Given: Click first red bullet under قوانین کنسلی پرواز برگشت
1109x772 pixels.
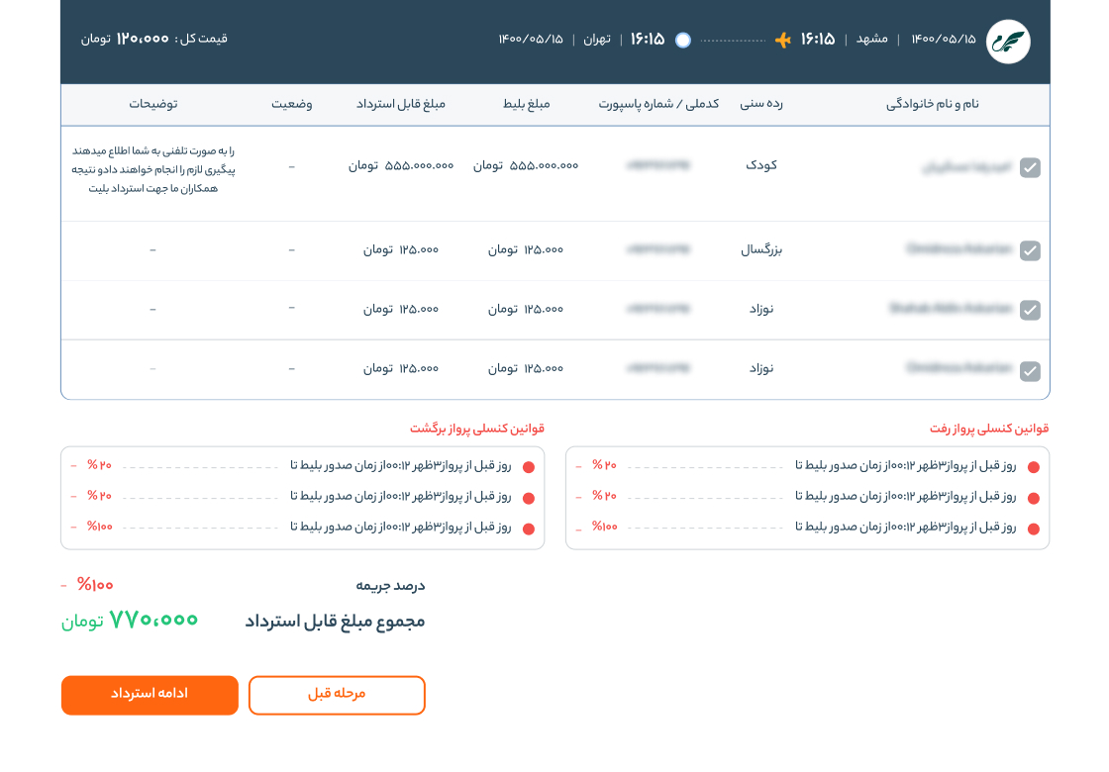Looking at the screenshot, I should [529, 467].
